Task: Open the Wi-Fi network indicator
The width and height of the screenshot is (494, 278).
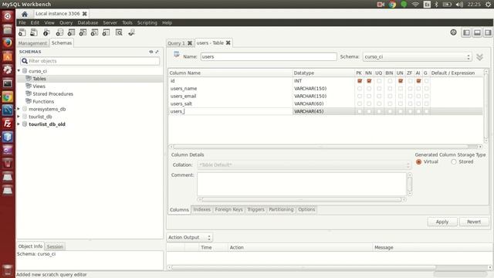Action: tap(415, 5)
